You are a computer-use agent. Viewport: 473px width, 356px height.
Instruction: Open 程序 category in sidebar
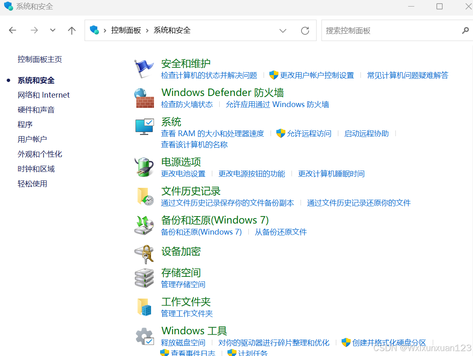(25, 125)
